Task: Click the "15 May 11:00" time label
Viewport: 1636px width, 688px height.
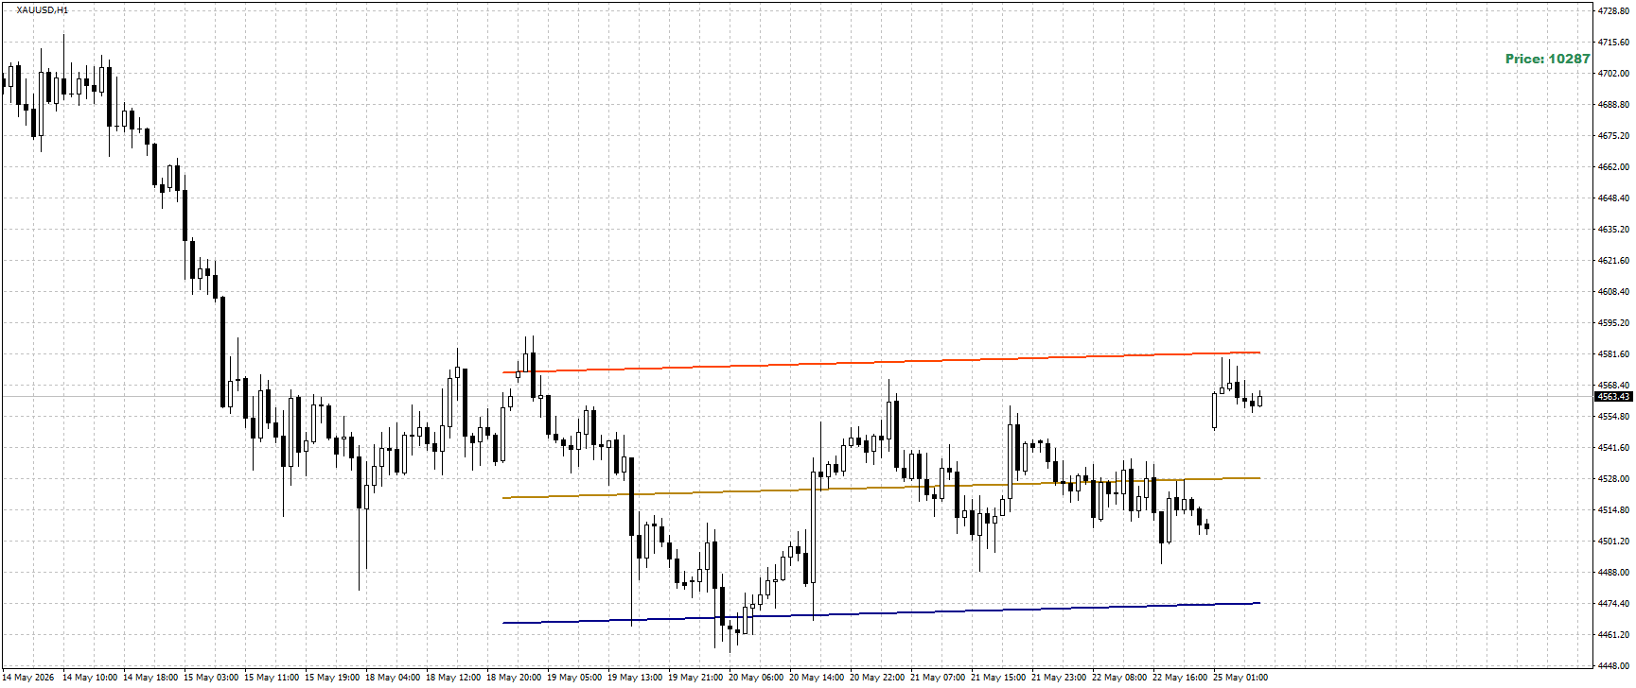Action: (x=272, y=678)
